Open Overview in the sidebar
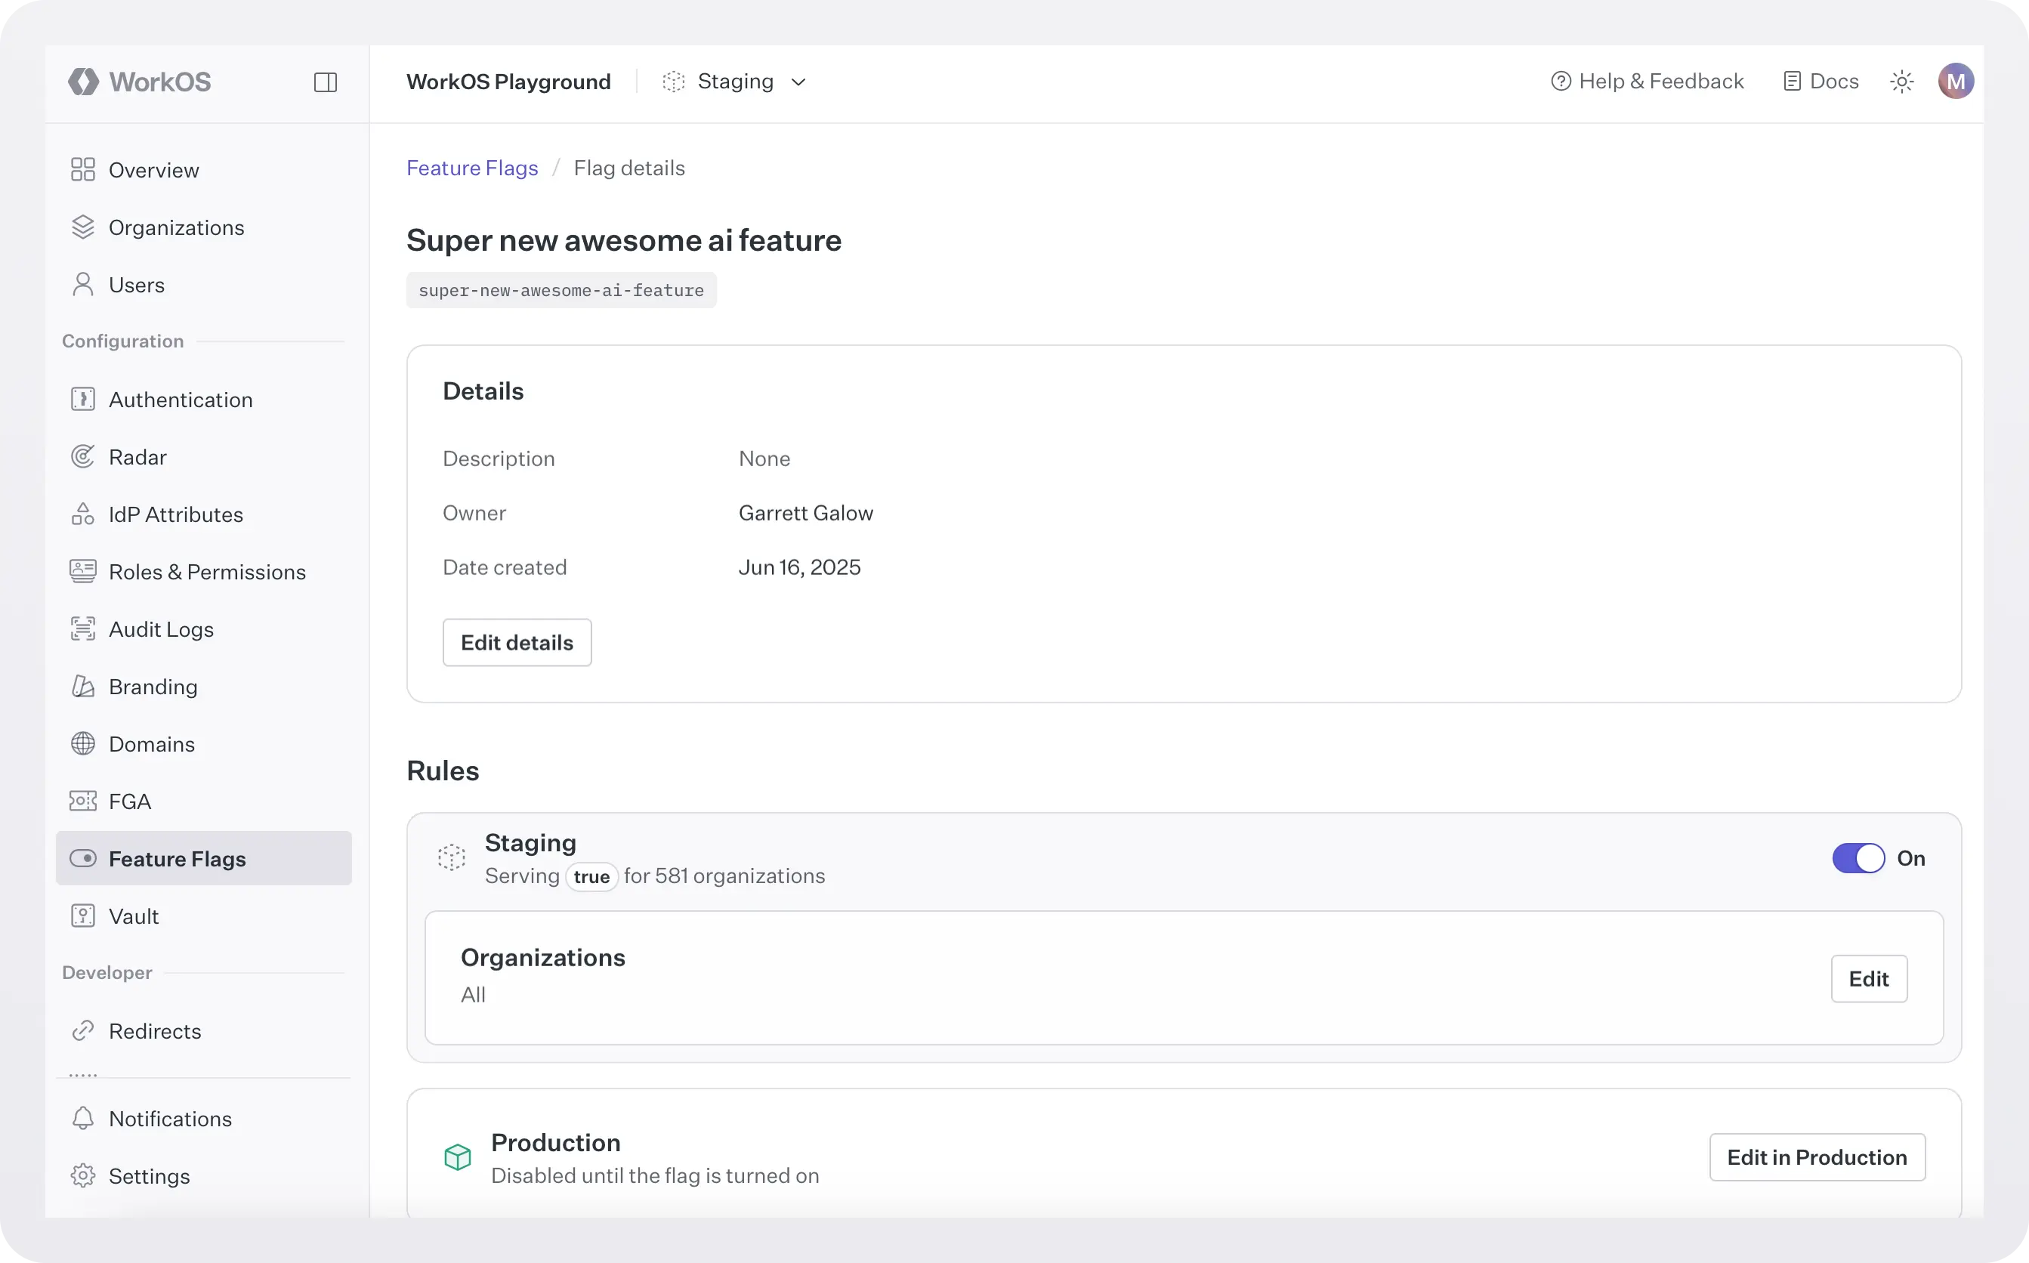 pyautogui.click(x=204, y=169)
